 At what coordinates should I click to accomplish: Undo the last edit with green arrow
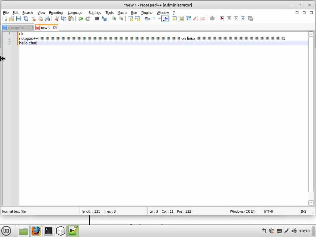coord(81,19)
